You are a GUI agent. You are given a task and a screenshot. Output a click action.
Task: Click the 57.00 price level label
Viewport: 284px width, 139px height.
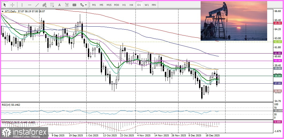click(x=278, y=83)
